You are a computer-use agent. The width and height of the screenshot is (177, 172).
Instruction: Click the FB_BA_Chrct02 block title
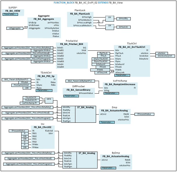pyautogui.click(x=43, y=127)
